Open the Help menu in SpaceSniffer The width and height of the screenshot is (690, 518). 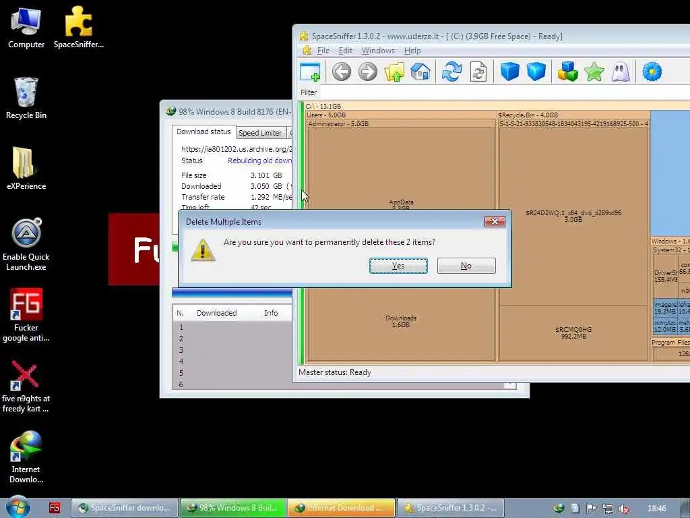point(412,51)
